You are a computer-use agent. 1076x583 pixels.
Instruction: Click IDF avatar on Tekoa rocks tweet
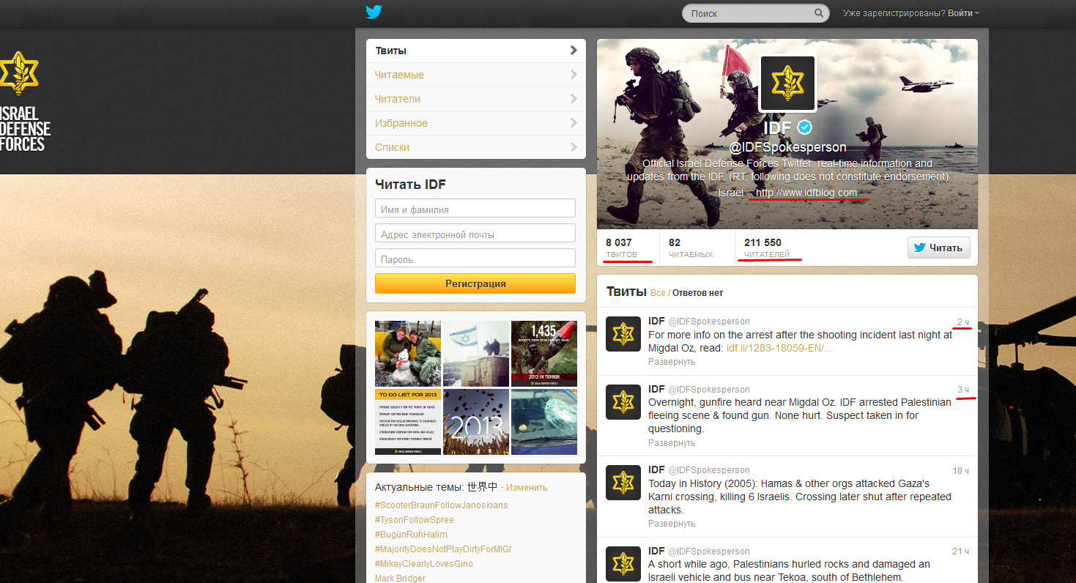623,564
